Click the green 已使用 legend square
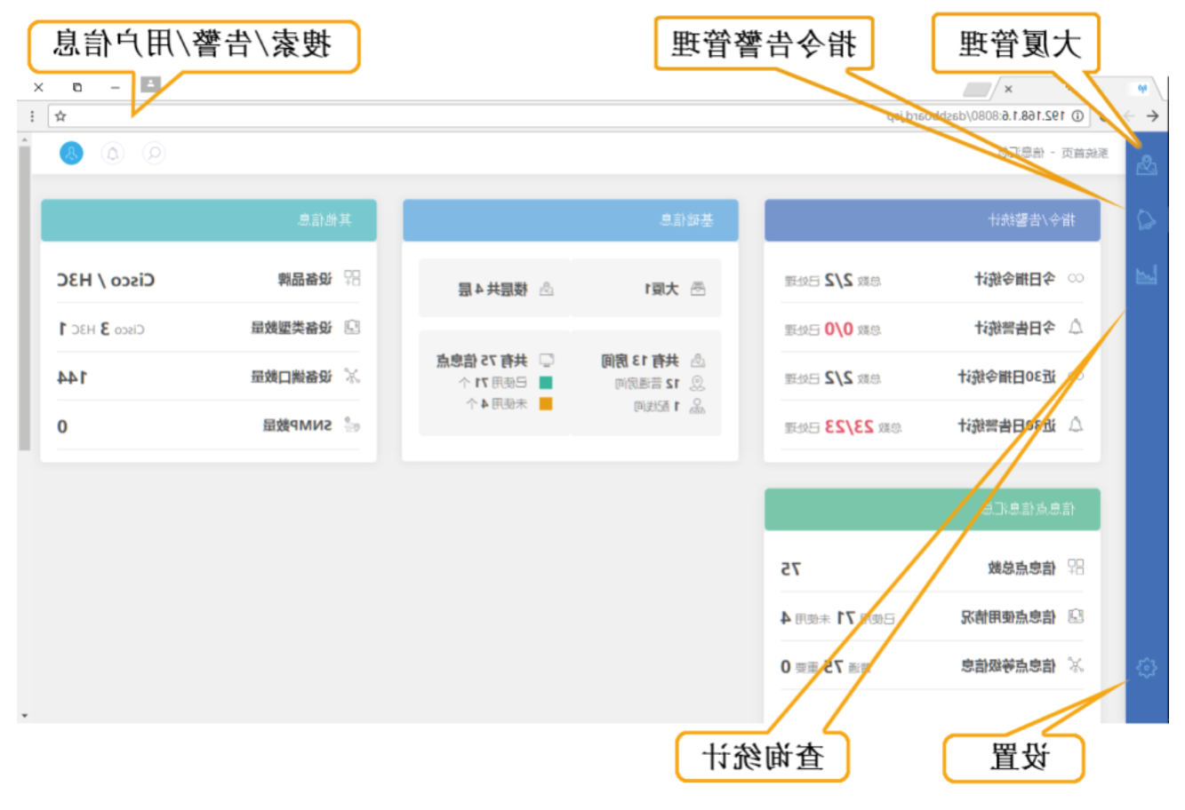 (546, 383)
